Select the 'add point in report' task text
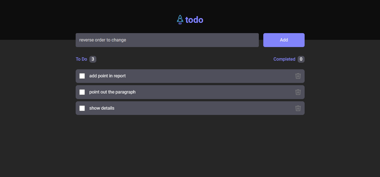The image size is (380, 177). tap(107, 76)
